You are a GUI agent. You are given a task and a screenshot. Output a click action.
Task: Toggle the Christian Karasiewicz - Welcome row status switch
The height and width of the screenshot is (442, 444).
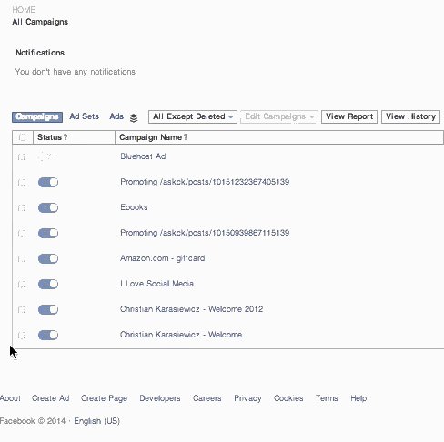click(x=48, y=335)
